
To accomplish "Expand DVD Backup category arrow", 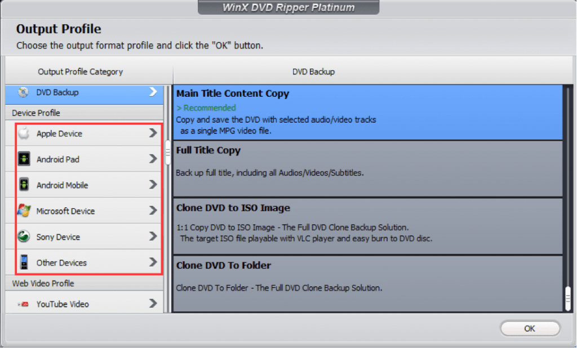I will [153, 92].
